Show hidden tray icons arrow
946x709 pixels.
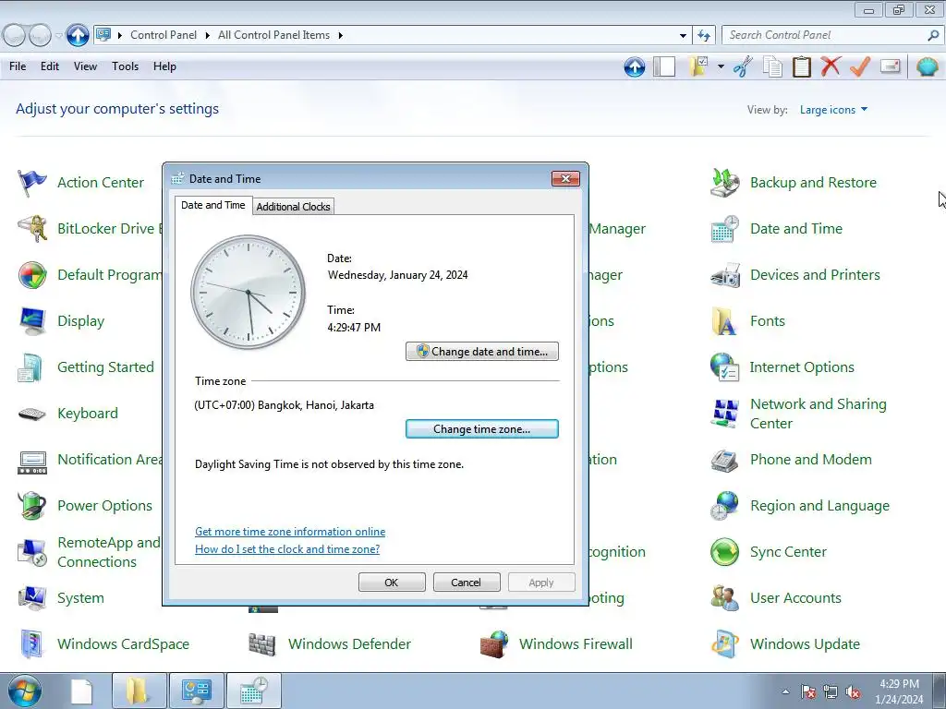785,691
